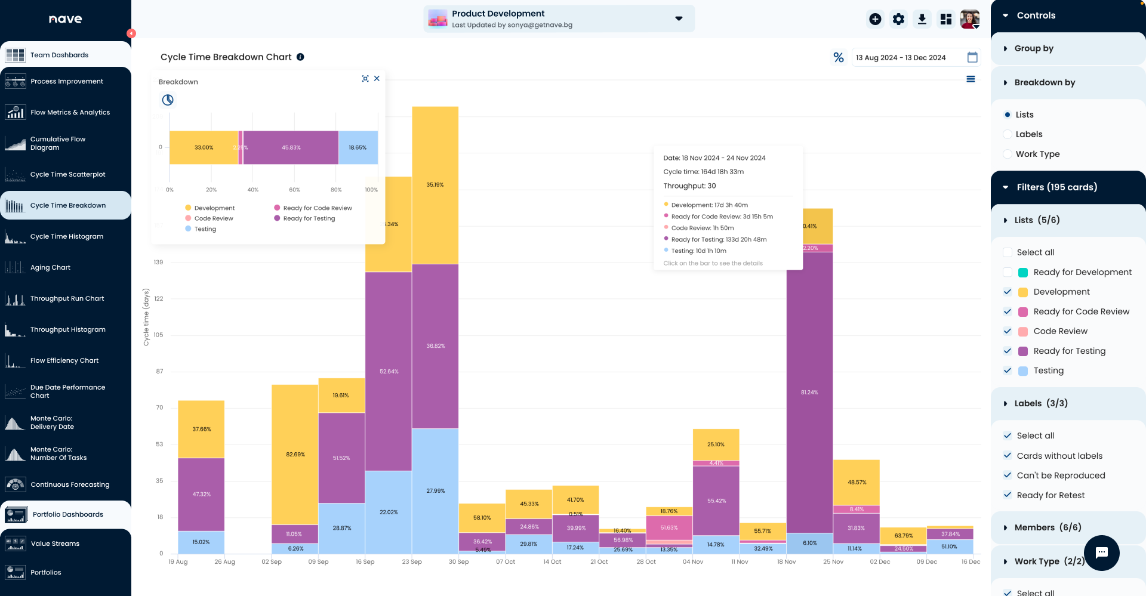Toggle percentage view icon
The height and width of the screenshot is (596, 1146).
pos(839,57)
